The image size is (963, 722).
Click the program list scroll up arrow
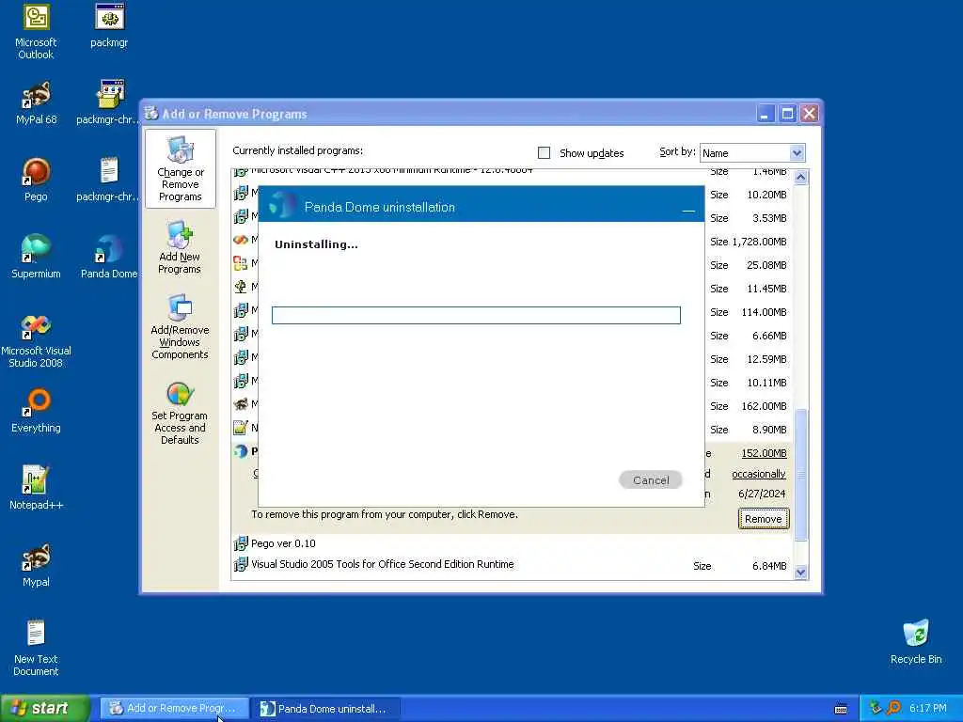pos(800,178)
